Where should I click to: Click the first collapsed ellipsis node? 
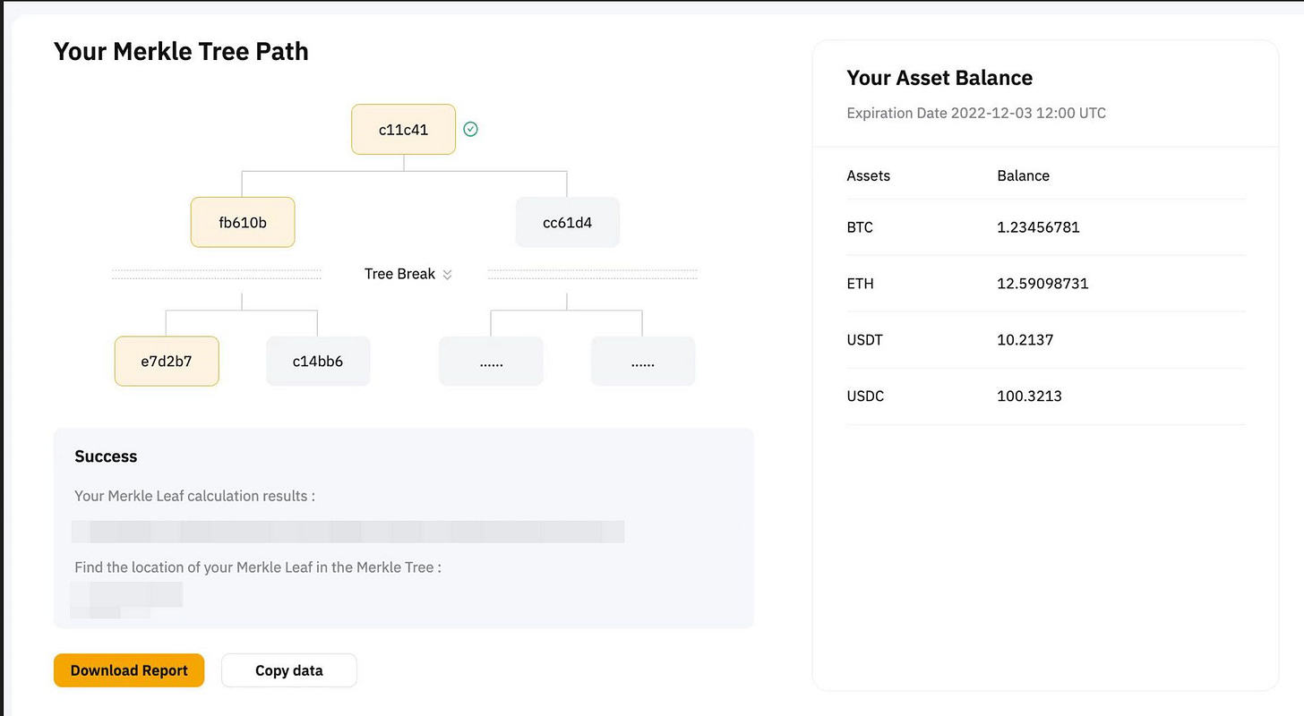(x=491, y=362)
